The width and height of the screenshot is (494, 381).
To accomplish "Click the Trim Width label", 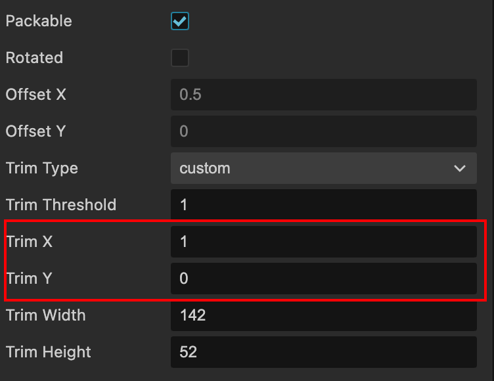I will coord(46,315).
